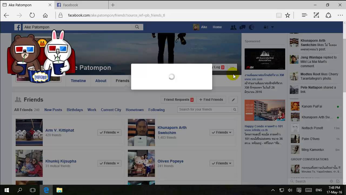Open Khunkij Kijsupha profile photo
Viewport: 346px width, 195px height.
click(x=29, y=163)
